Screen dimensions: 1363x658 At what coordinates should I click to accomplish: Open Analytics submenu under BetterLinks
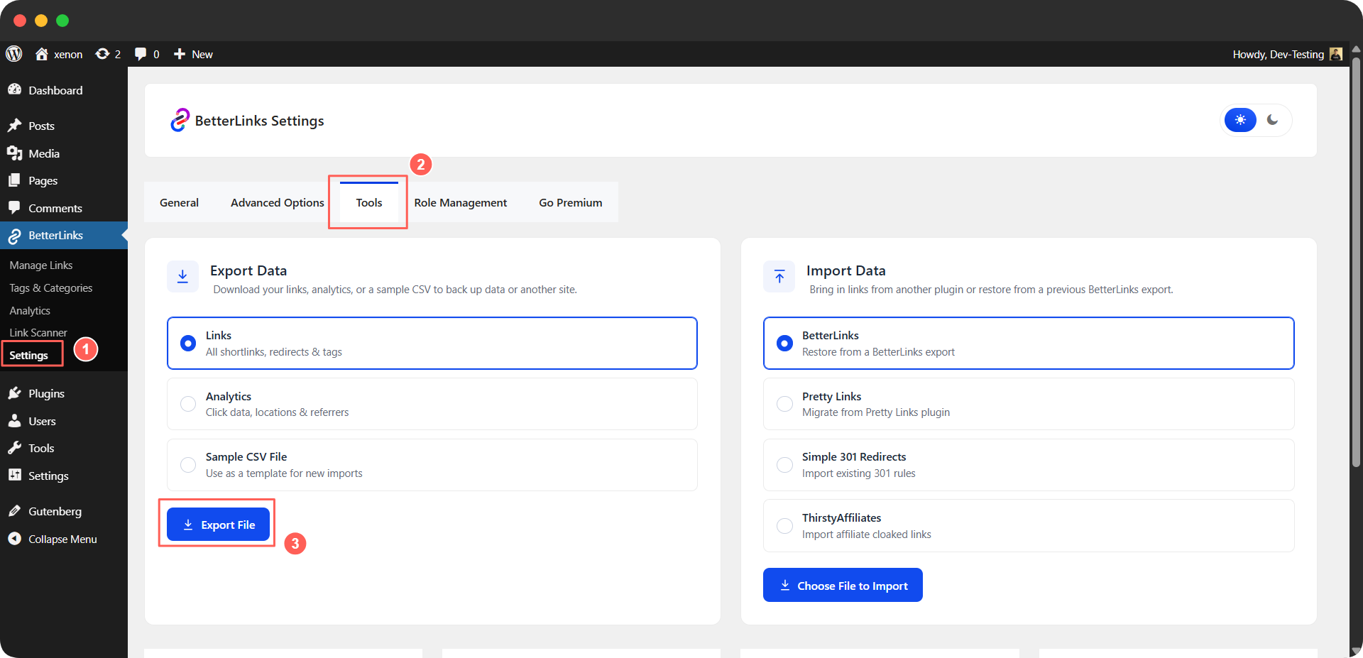[x=30, y=310]
